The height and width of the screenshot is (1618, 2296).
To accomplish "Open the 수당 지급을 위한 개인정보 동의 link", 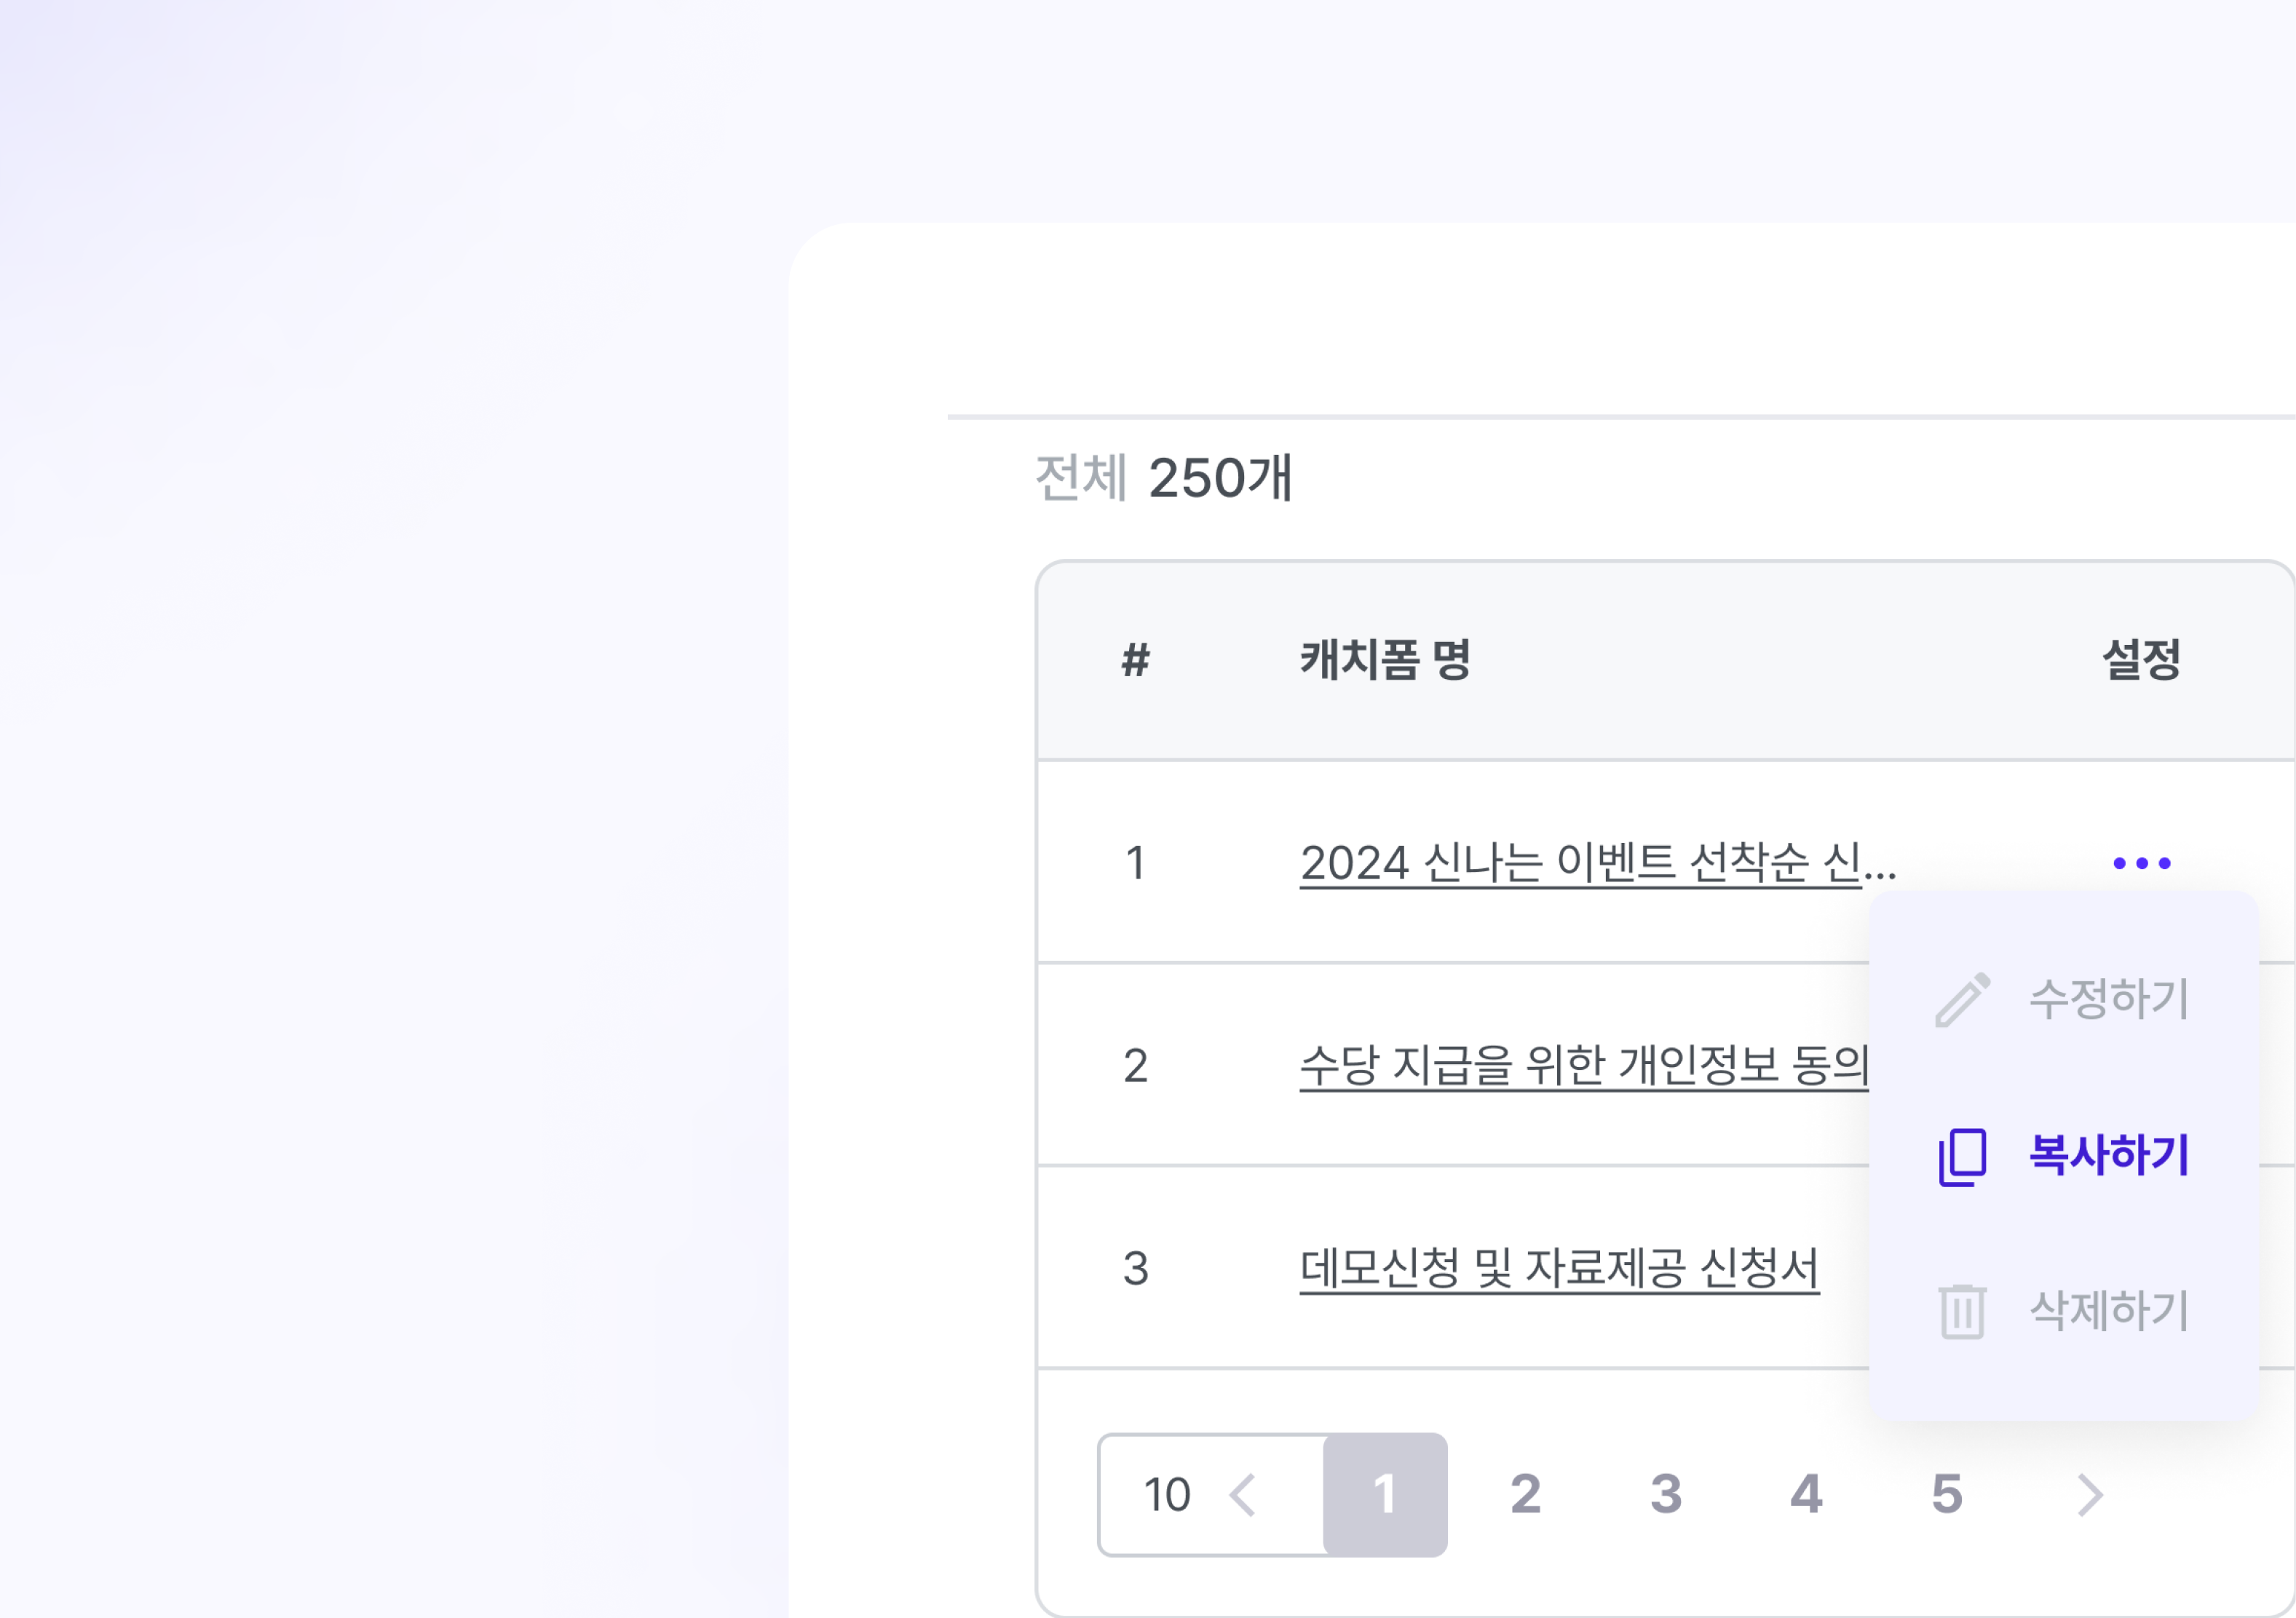I will pos(1584,1066).
